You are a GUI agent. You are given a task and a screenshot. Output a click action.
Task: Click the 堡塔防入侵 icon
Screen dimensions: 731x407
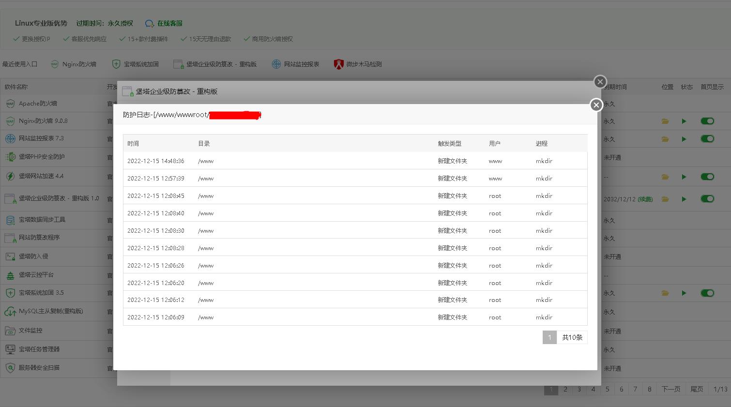[10, 256]
